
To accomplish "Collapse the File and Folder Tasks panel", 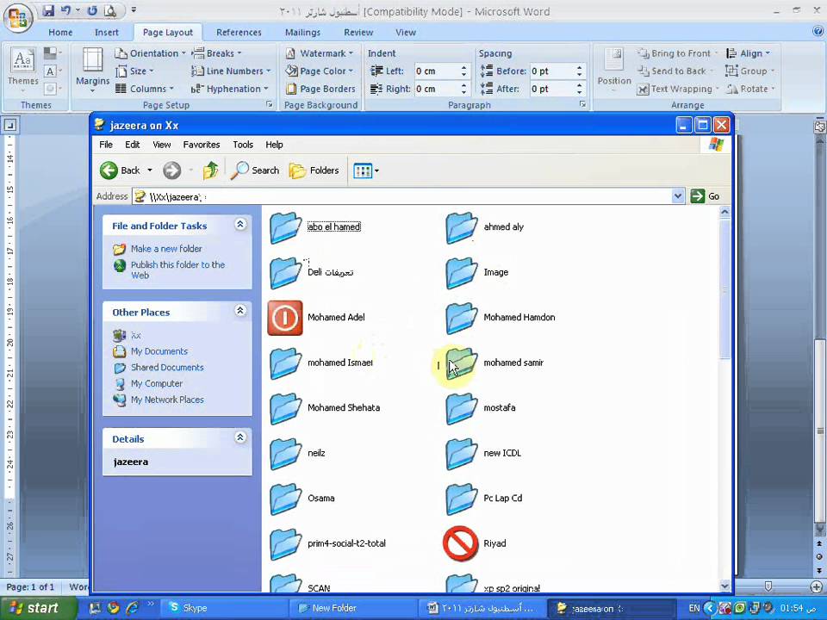I will point(240,225).
